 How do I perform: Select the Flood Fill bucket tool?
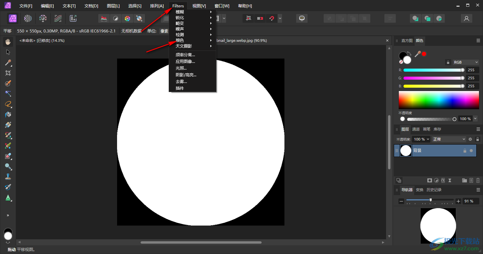[8, 114]
